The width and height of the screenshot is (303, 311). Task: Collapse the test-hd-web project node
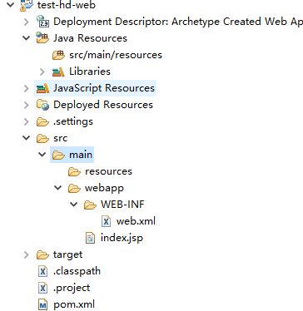point(11,4)
